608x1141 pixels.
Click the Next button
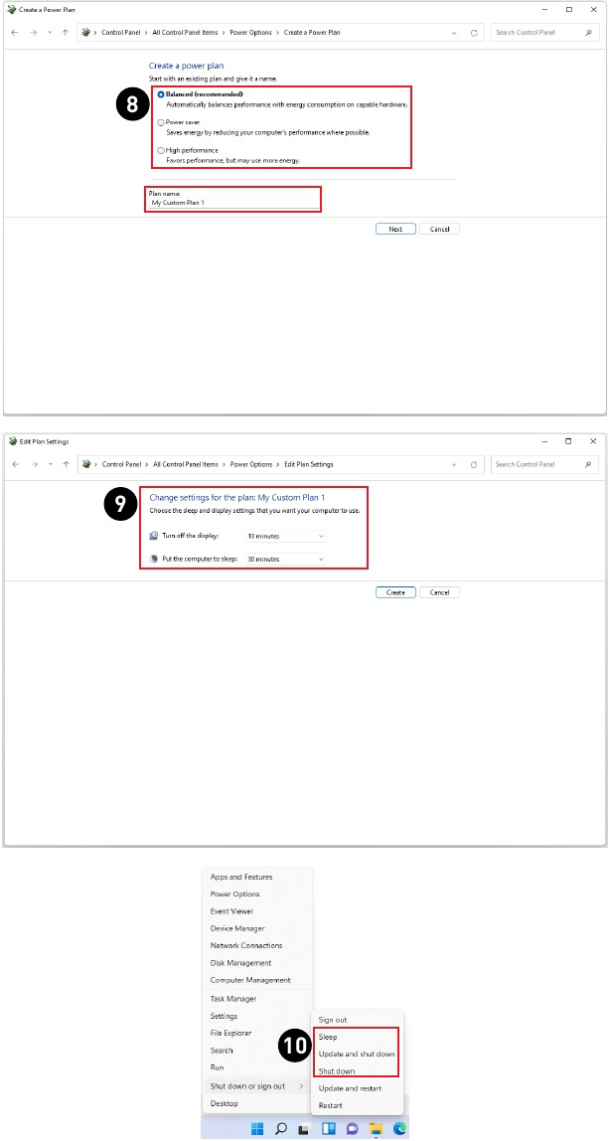point(395,229)
